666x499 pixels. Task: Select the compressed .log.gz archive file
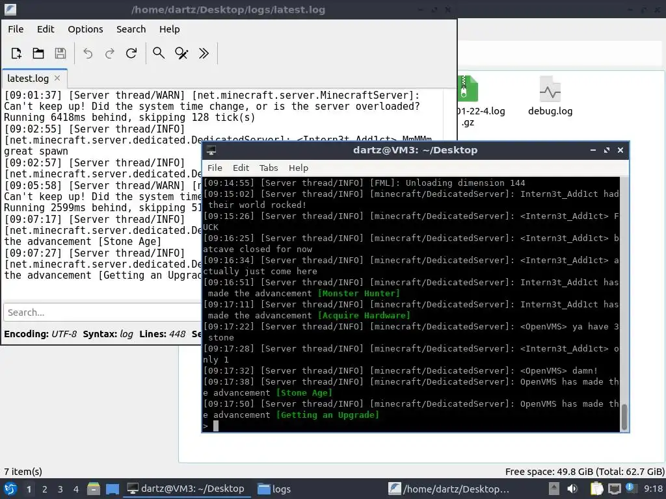[x=480, y=101]
